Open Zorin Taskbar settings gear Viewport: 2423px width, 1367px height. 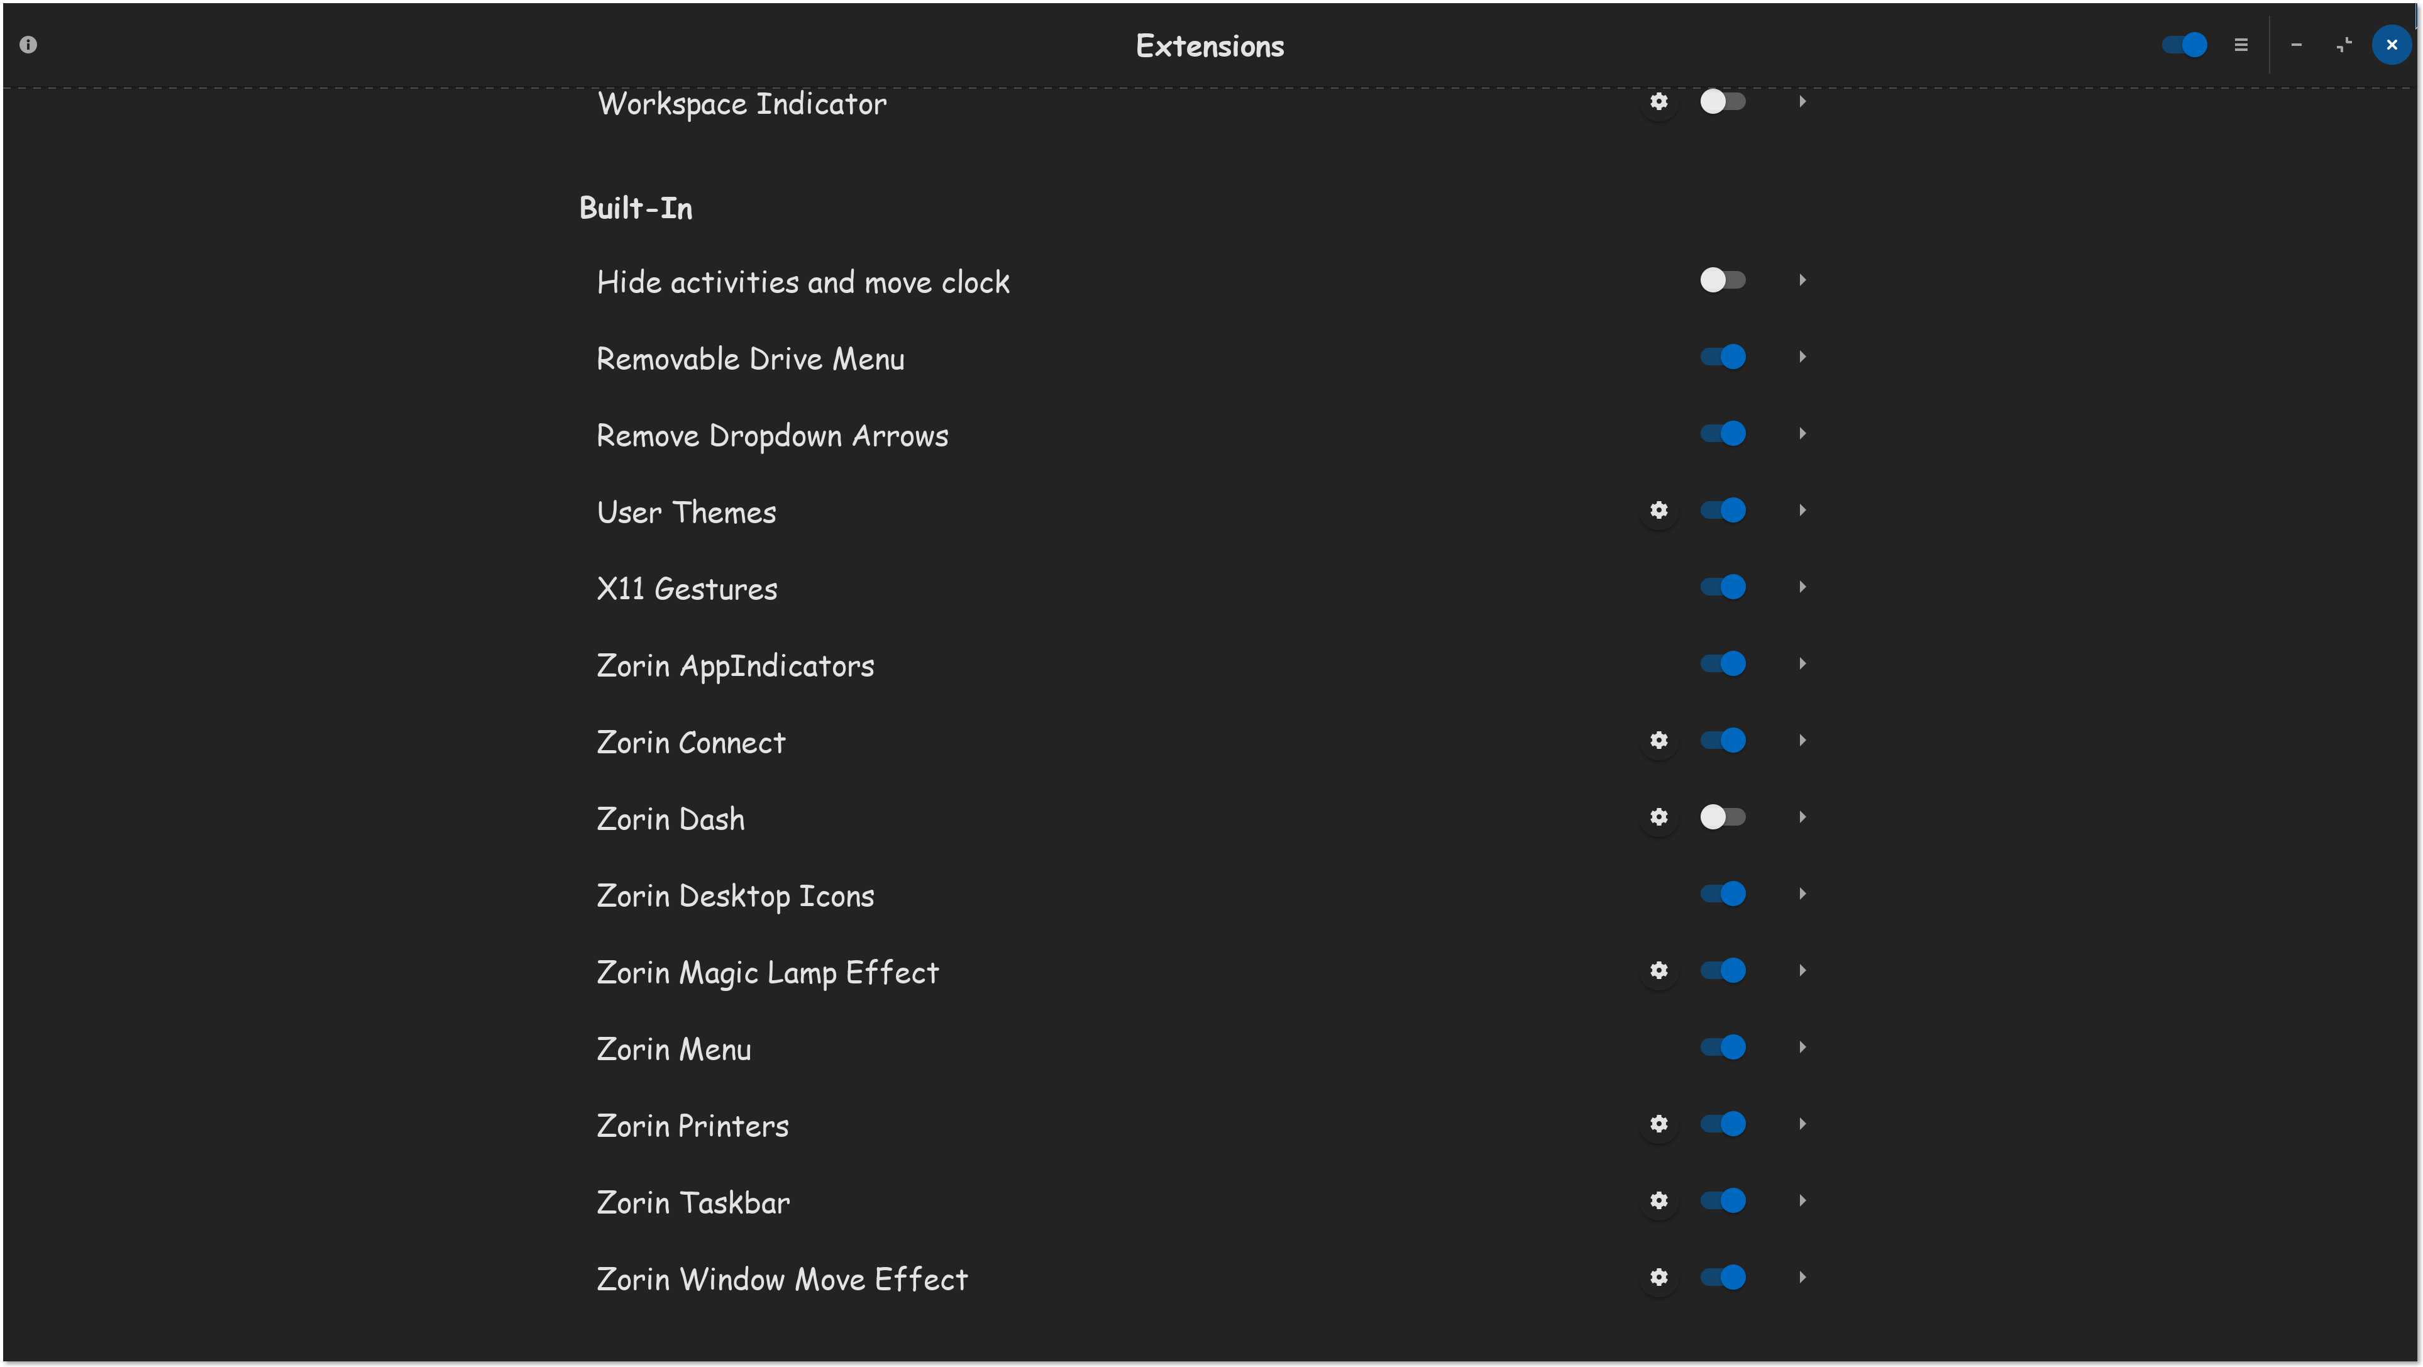1659,1200
